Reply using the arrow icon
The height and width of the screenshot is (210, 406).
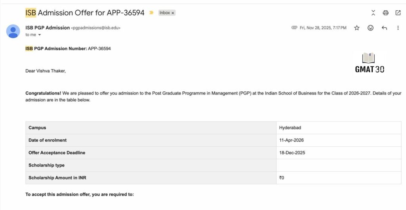pyautogui.click(x=384, y=28)
